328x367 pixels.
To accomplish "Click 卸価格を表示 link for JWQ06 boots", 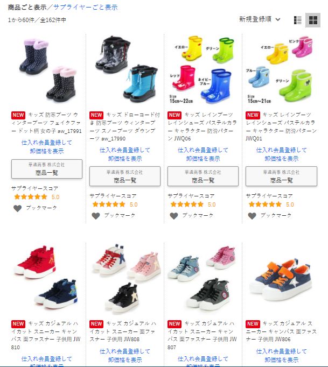I will (x=203, y=159).
